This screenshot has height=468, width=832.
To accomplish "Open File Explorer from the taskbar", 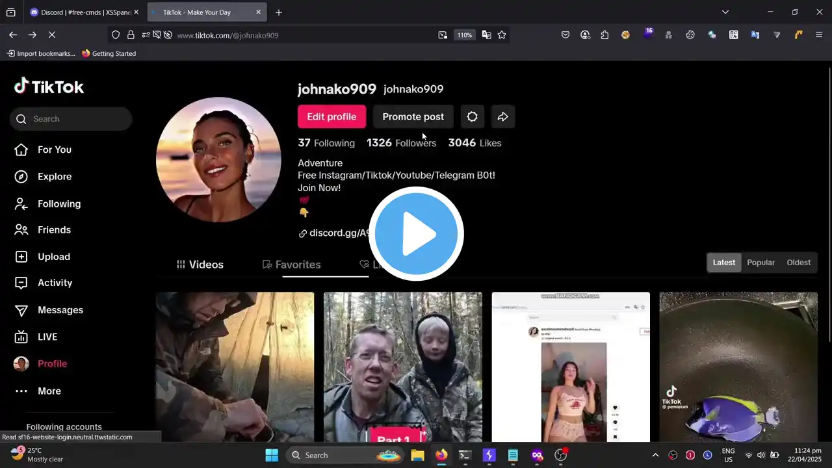I will (x=417, y=455).
